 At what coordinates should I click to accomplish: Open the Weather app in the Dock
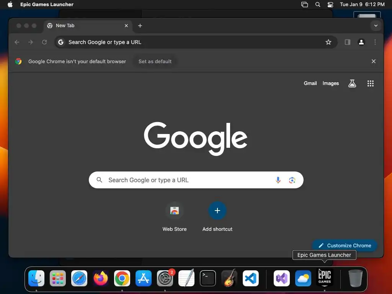pos(303,278)
